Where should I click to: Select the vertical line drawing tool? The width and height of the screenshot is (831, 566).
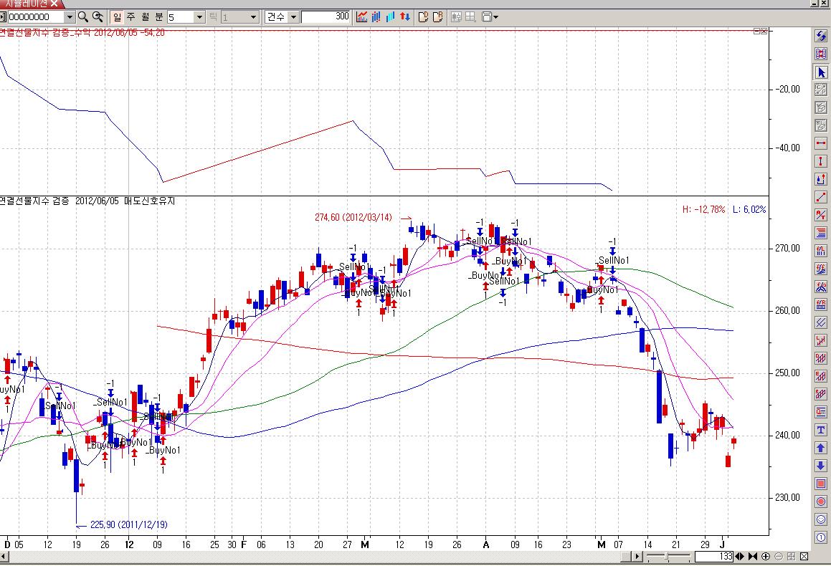point(821,161)
